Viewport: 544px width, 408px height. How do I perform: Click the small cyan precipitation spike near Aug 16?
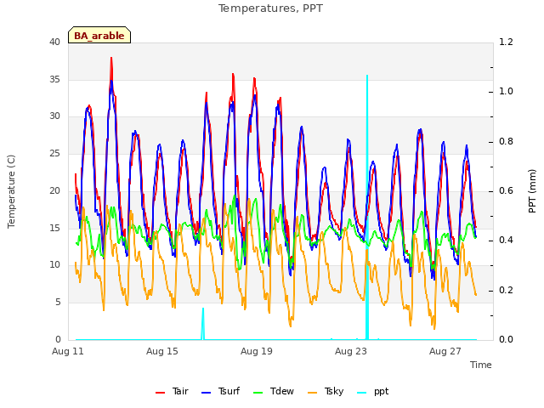tap(203, 324)
